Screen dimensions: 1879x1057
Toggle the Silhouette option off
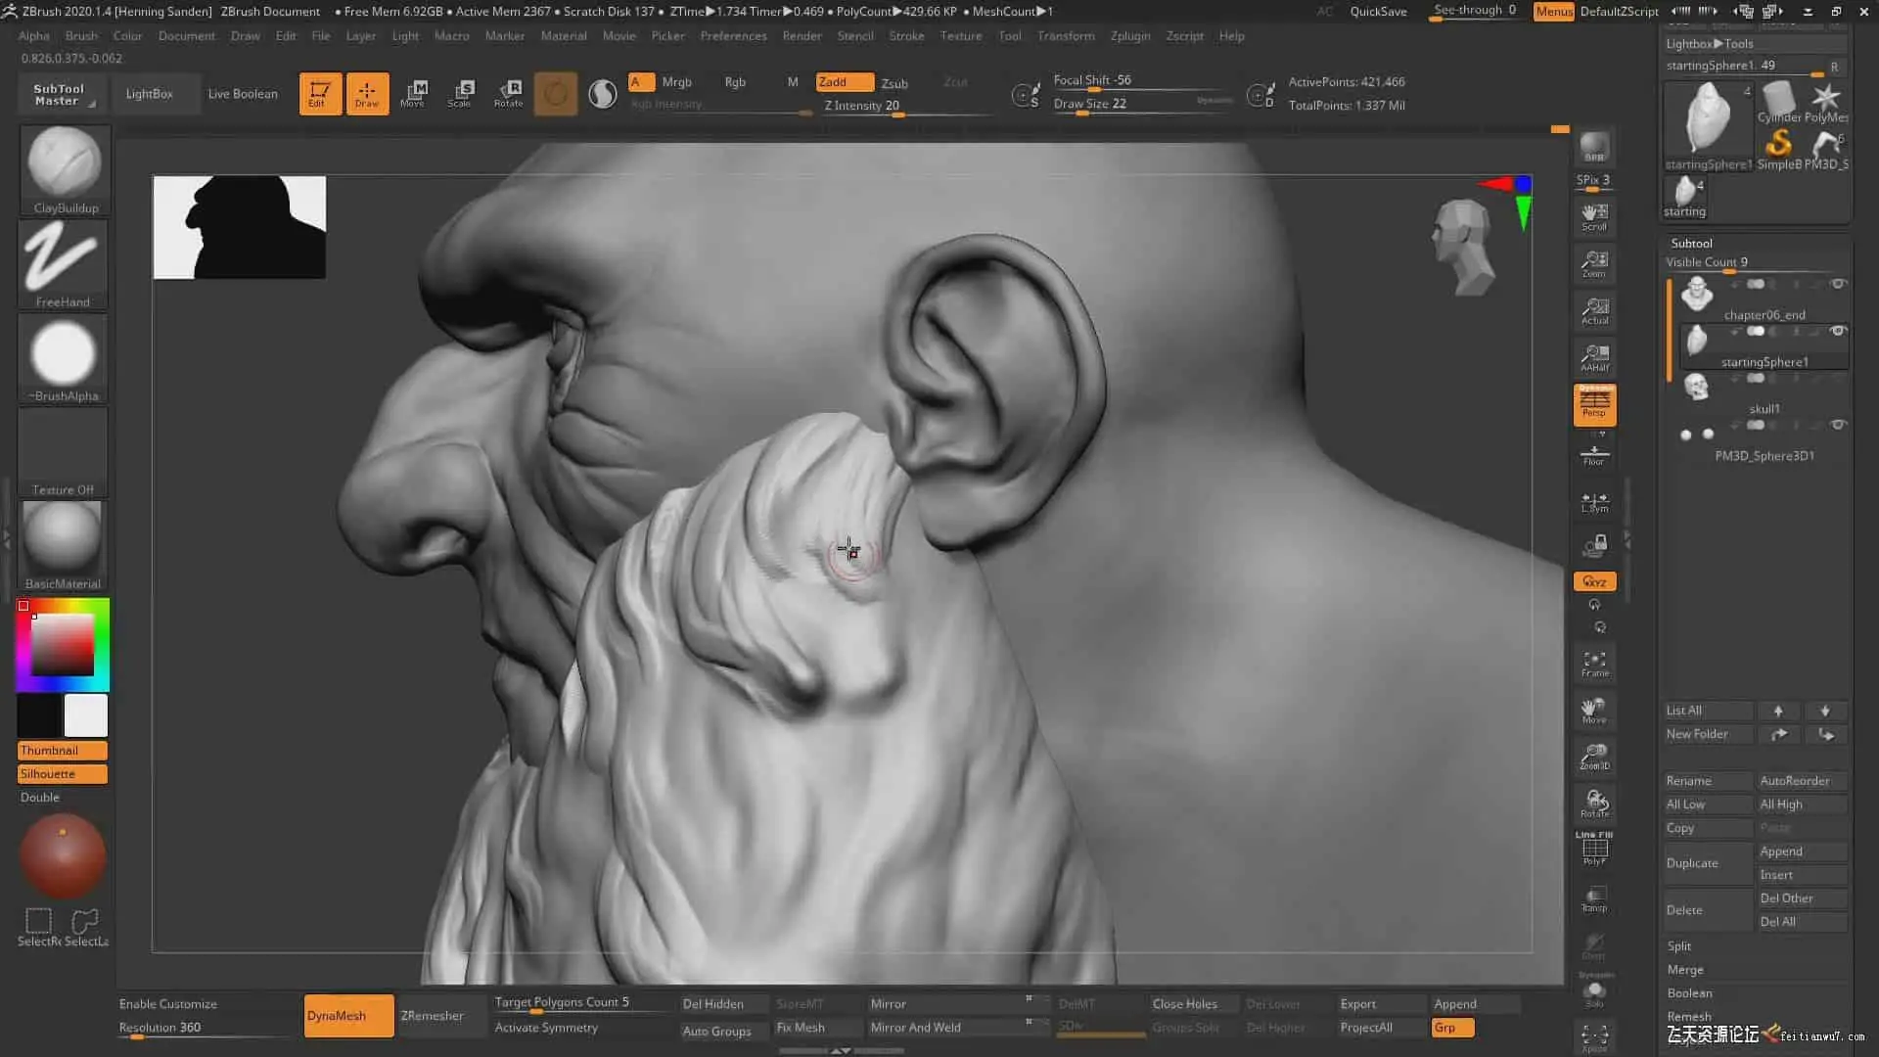62,773
